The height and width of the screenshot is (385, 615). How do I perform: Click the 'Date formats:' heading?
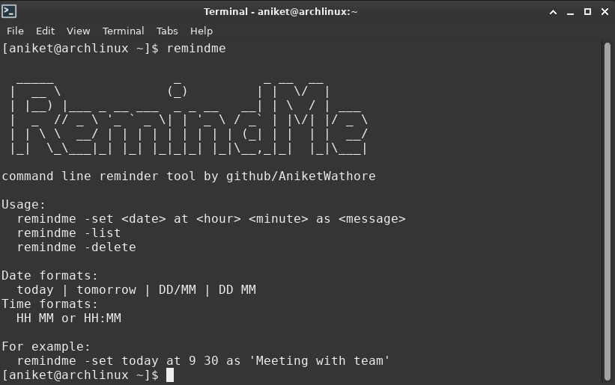point(49,275)
